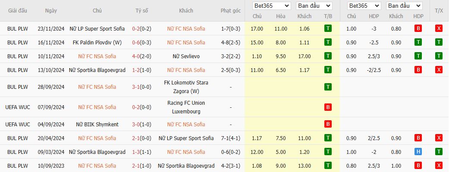449x172 pixels.
Task: Open Nữ LP Super Sport Sofia home team link
Action: point(97,28)
